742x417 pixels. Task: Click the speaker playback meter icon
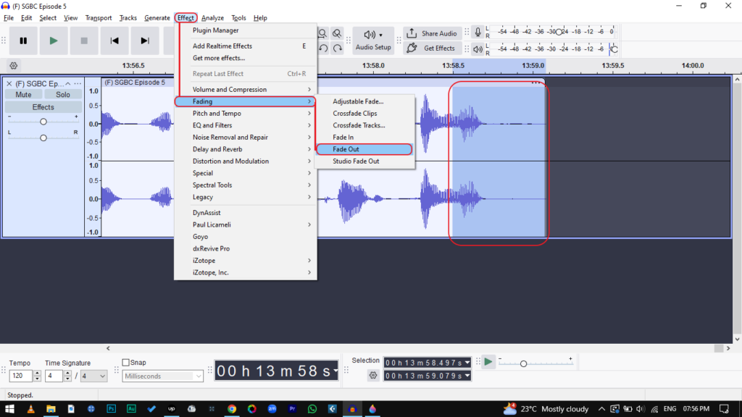coord(478,49)
